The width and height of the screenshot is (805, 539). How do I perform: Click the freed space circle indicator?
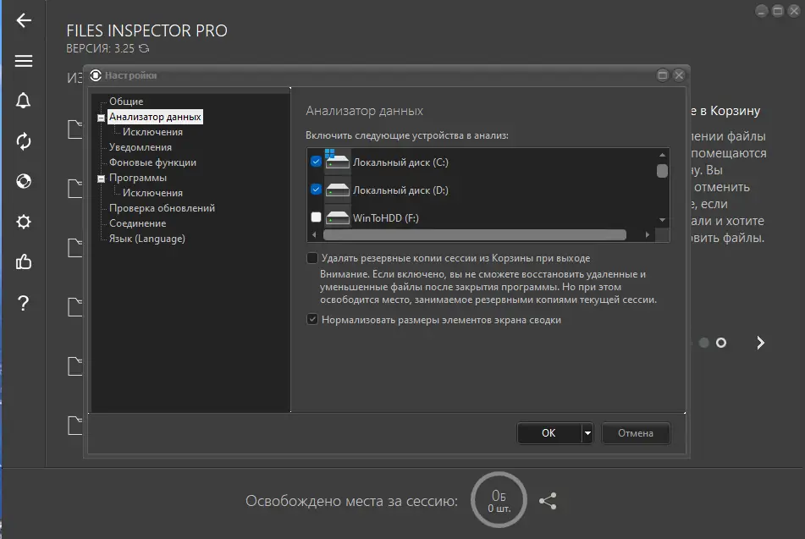pos(499,499)
